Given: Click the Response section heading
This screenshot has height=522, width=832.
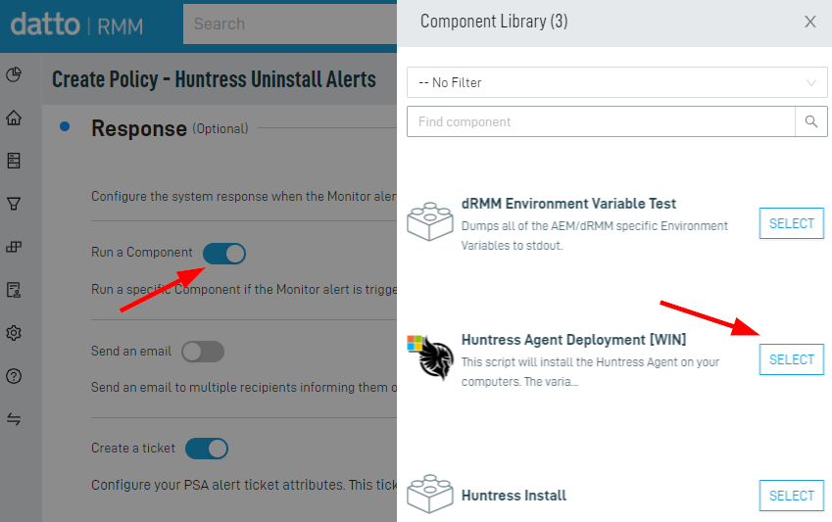Looking at the screenshot, I should pyautogui.click(x=139, y=128).
